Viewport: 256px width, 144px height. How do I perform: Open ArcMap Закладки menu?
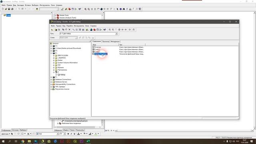click(x=20, y=5)
